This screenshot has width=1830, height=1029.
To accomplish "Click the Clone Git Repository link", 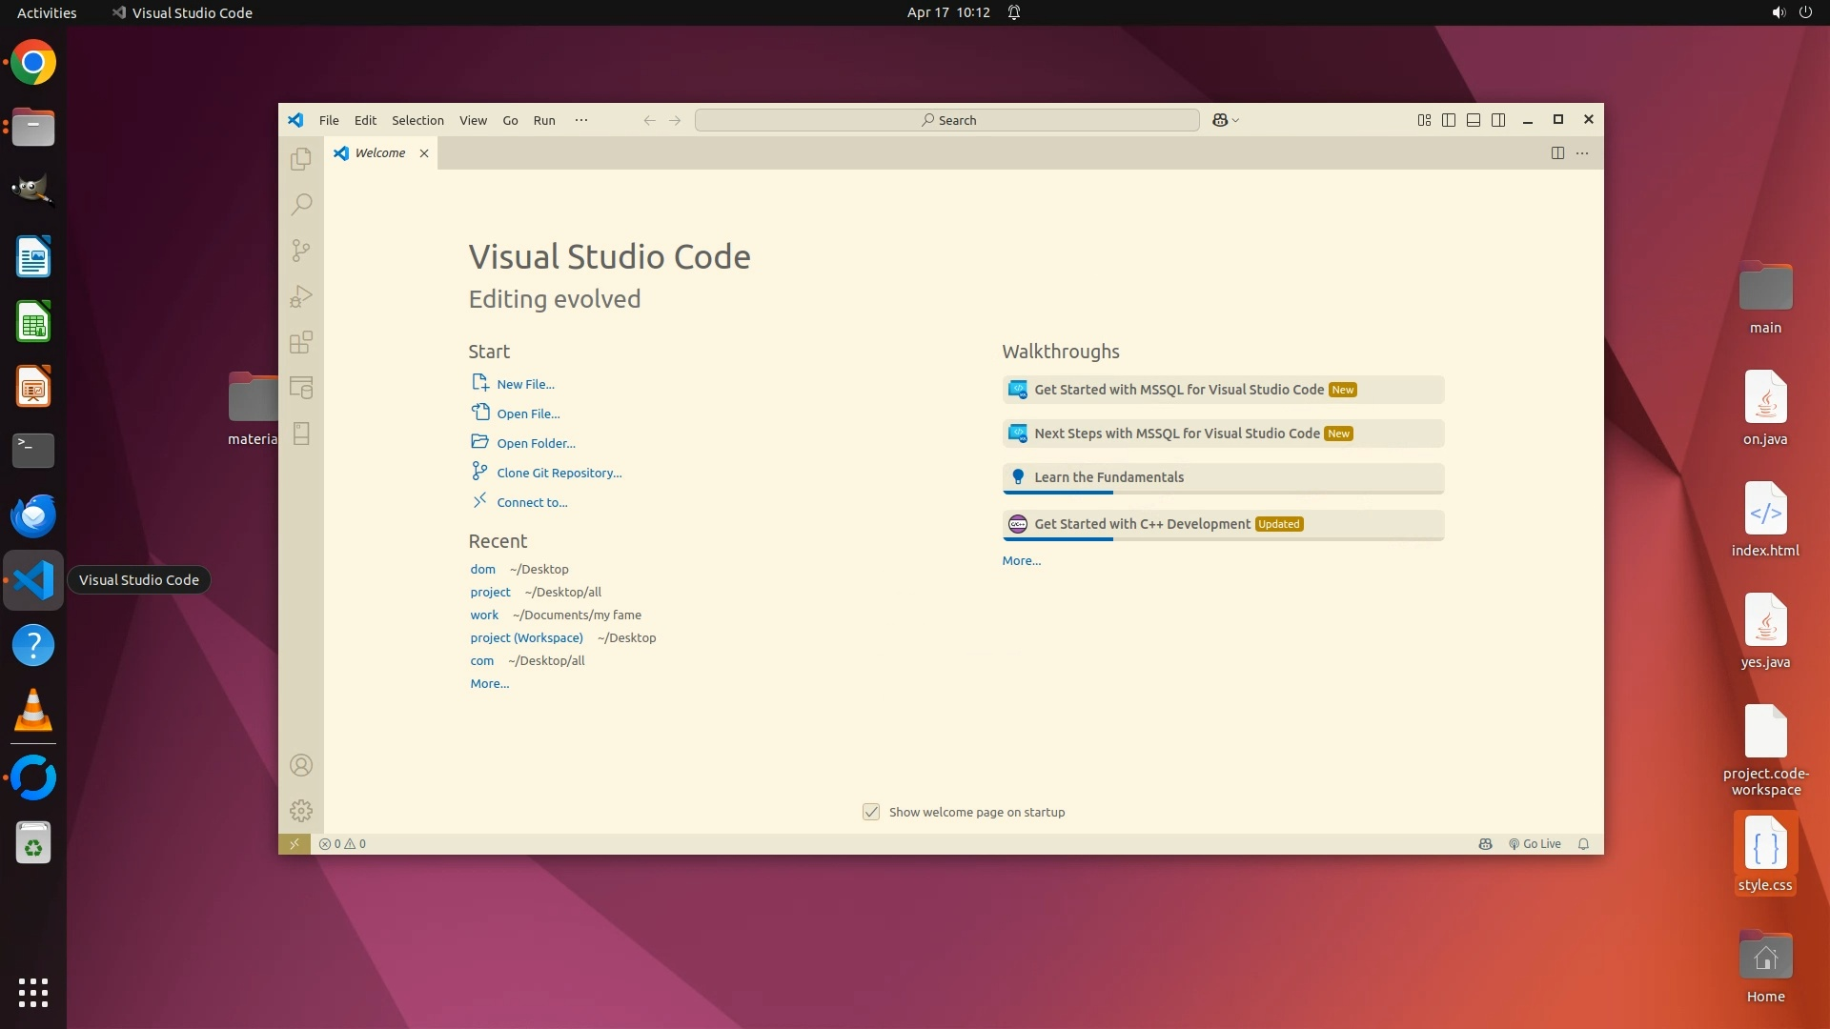I will [x=559, y=473].
